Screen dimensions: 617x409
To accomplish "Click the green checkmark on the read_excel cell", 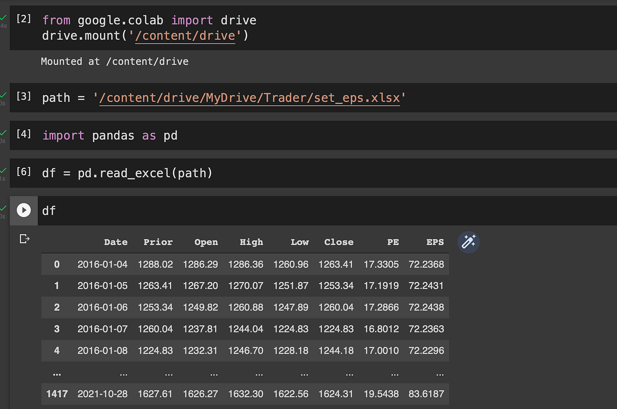I will pyautogui.click(x=4, y=170).
